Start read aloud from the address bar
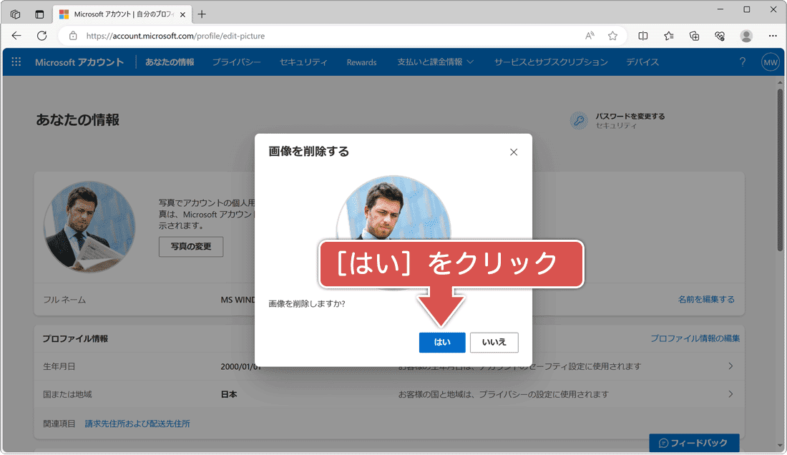The height and width of the screenshot is (455, 787). tap(588, 34)
